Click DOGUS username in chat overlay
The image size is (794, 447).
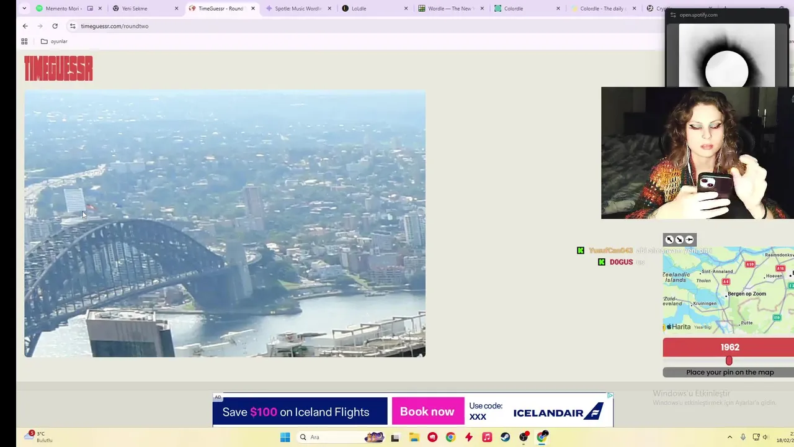click(x=621, y=262)
